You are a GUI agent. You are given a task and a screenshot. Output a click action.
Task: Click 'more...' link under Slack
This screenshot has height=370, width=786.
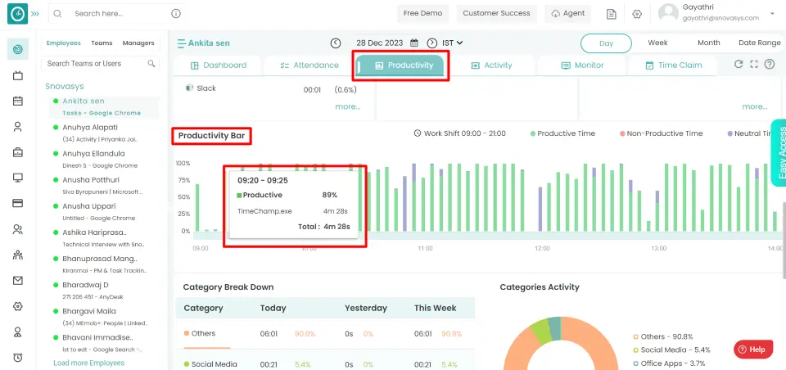[x=348, y=106]
